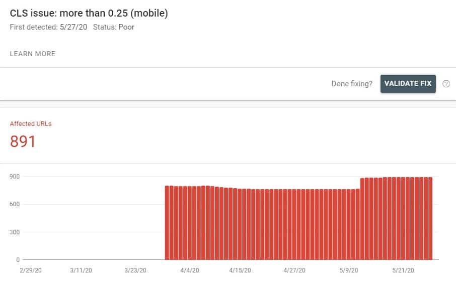Click the Status: Poor text
Screen dimensions: 456x285
click(x=113, y=27)
